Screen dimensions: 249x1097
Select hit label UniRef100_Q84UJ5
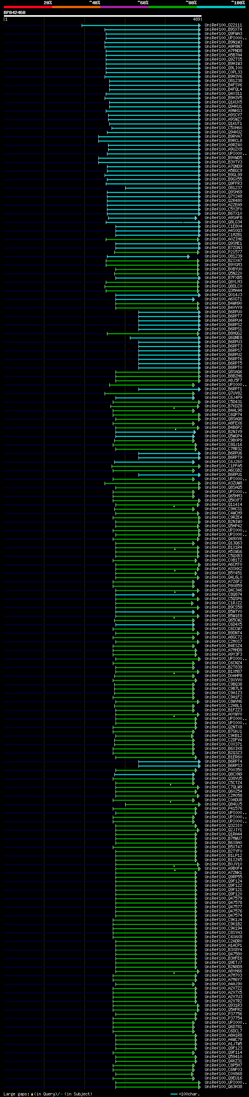click(223, 804)
